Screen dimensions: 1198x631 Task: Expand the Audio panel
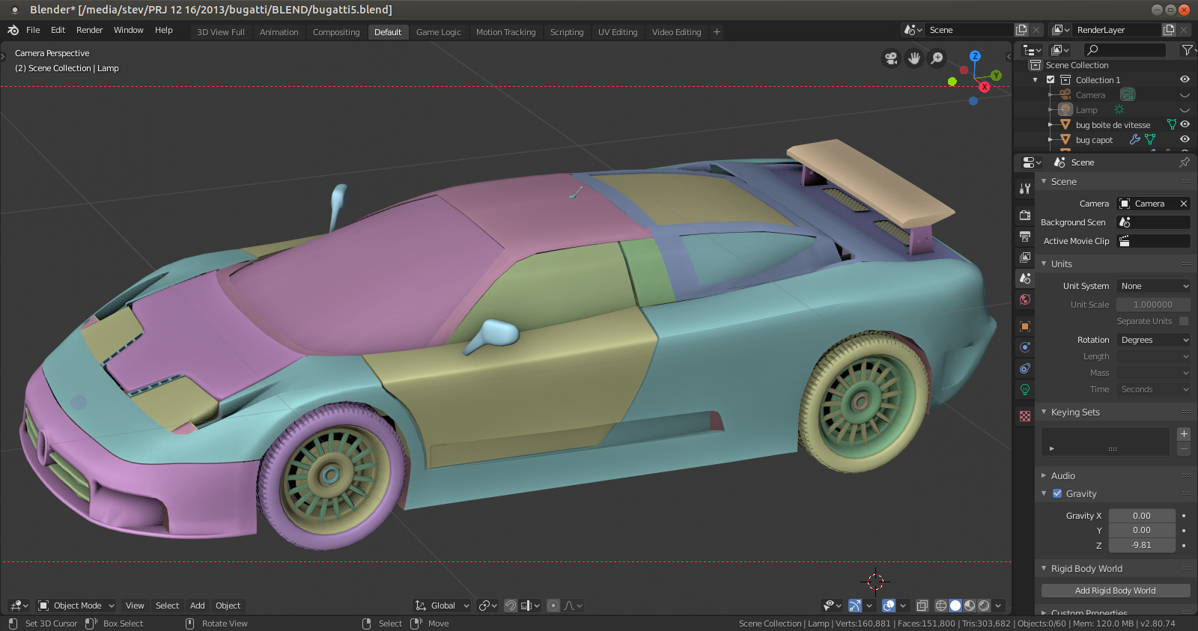pos(1044,475)
